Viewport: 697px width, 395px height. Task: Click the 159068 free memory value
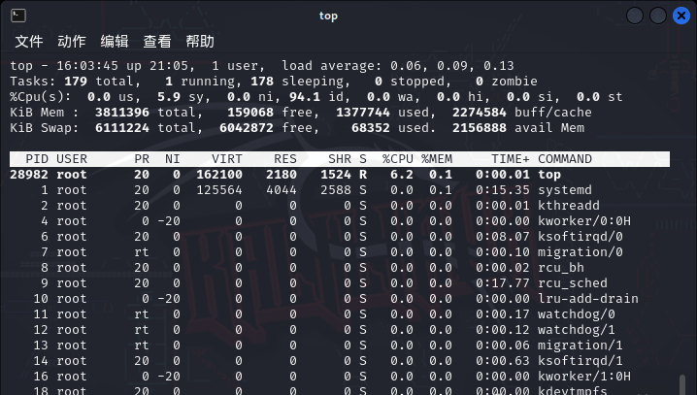(x=250, y=113)
